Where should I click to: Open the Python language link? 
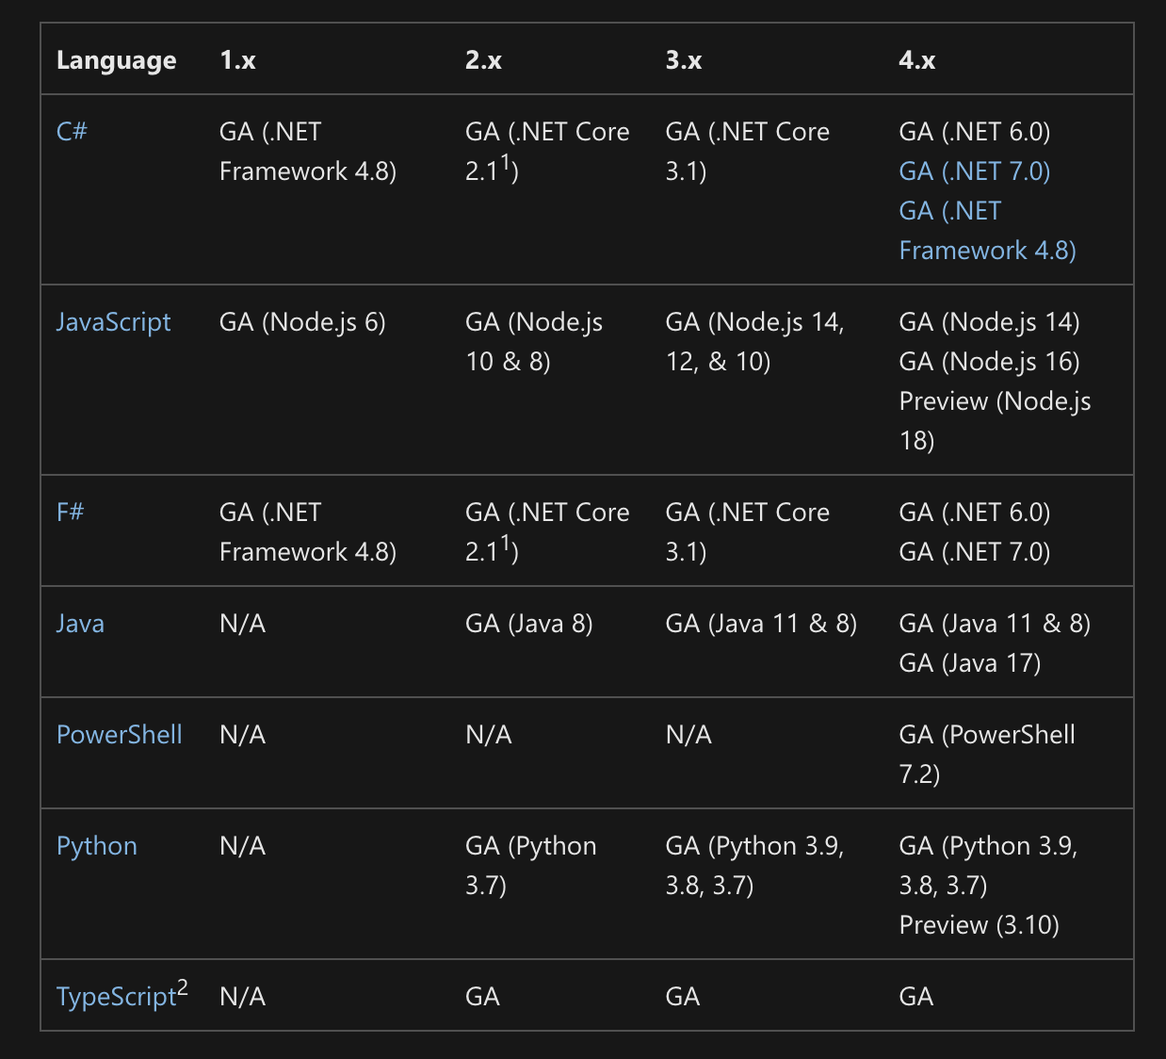97,846
